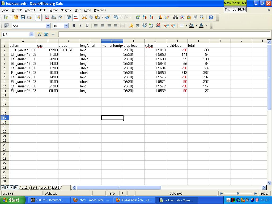Click the zoom slider handle

(x=238, y=193)
